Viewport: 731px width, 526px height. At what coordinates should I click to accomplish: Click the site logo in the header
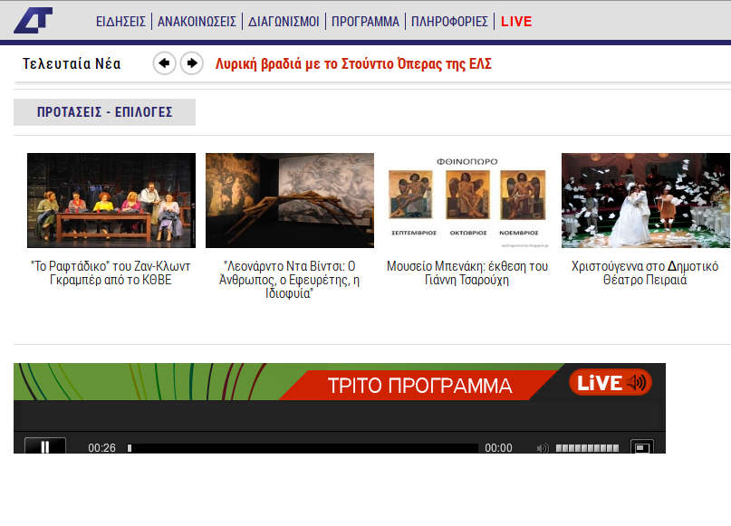point(33,21)
